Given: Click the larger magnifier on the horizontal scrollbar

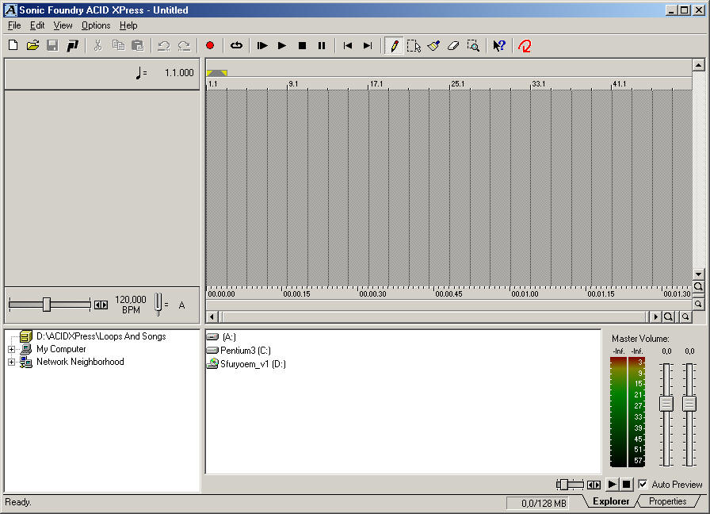Looking at the screenshot, I should (668, 316).
